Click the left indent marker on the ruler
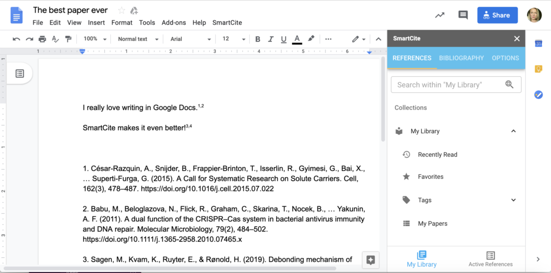The height and width of the screenshot is (273, 551). click(82, 52)
